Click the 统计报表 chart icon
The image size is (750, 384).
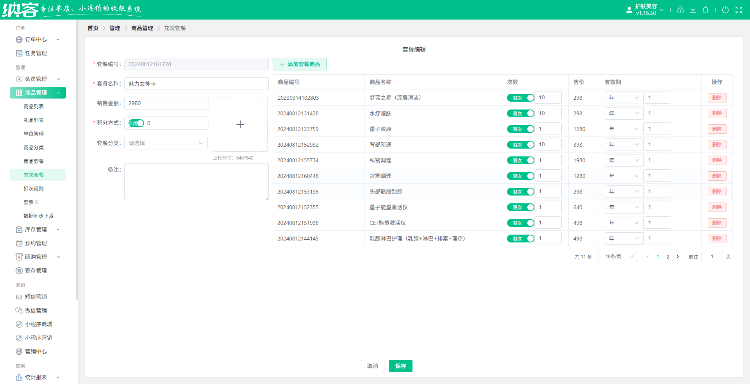pyautogui.click(x=19, y=377)
